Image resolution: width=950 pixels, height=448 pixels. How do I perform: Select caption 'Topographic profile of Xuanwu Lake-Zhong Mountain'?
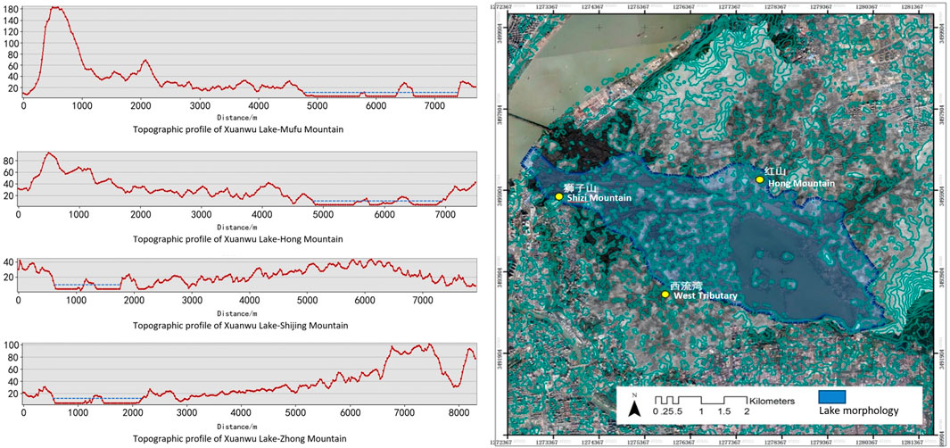[239, 439]
